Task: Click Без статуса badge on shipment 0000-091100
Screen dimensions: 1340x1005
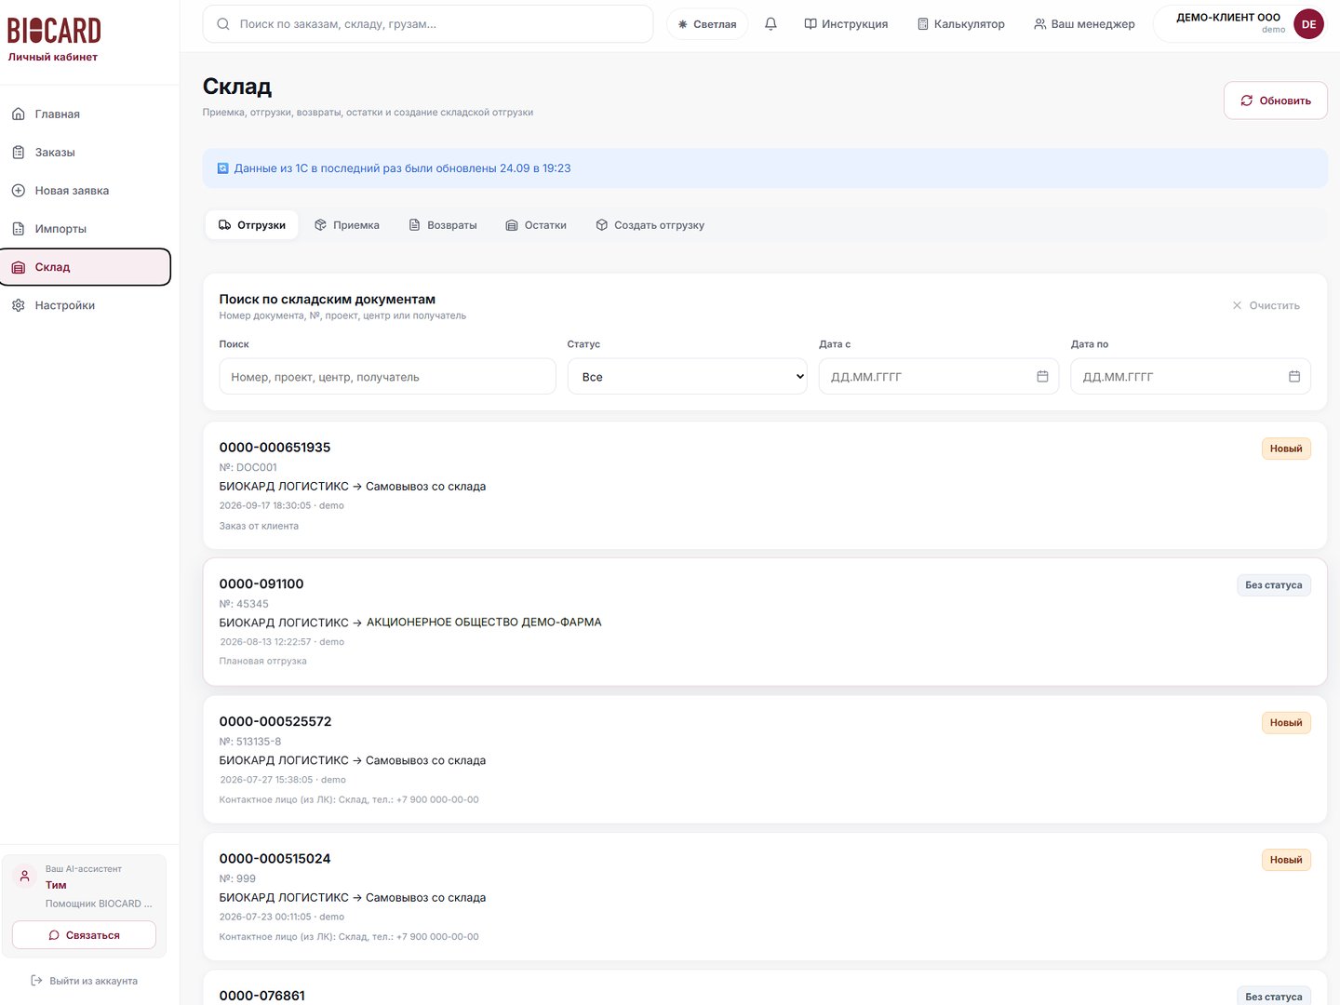Action: (1274, 585)
